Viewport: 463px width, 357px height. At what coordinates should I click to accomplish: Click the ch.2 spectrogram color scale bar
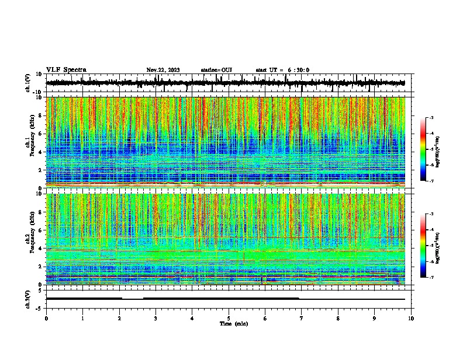(423, 246)
